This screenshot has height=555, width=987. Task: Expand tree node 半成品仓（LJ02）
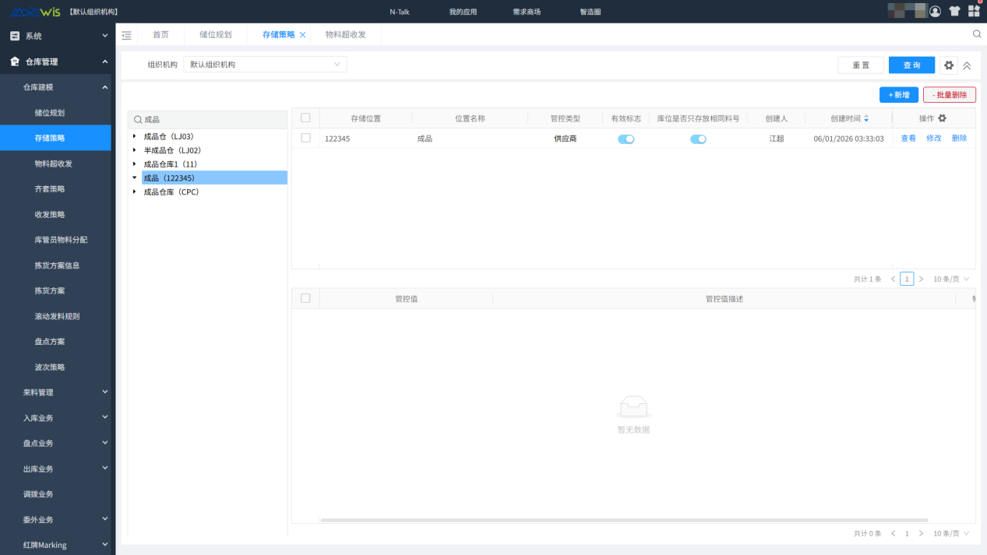pyautogui.click(x=135, y=150)
